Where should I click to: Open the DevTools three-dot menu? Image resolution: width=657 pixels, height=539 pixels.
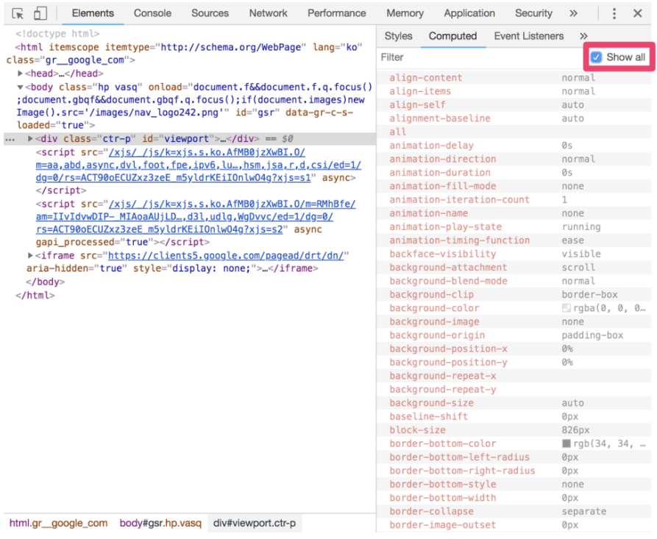[x=614, y=13]
